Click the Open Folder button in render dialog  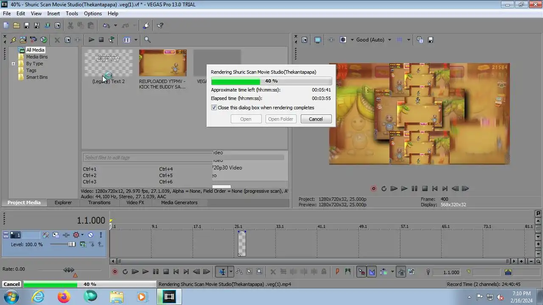click(x=280, y=119)
